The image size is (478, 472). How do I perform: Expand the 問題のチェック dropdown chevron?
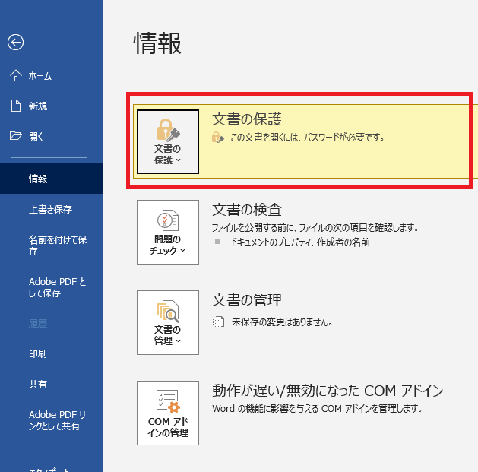(x=182, y=250)
